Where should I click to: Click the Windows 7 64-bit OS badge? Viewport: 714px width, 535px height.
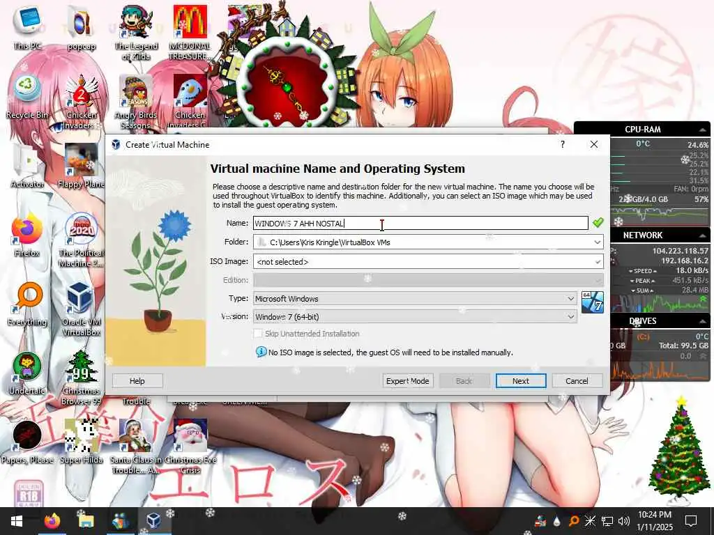pyautogui.click(x=593, y=302)
